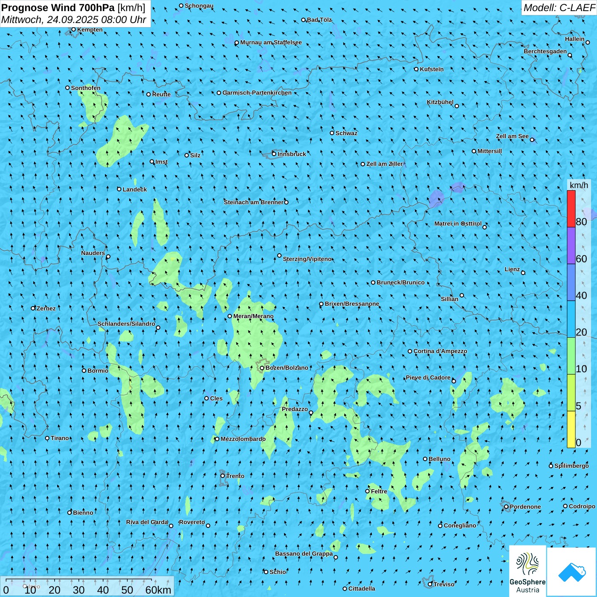The image size is (597, 597).
Task: Click the Spilimbergo city label
Action: [571, 466]
